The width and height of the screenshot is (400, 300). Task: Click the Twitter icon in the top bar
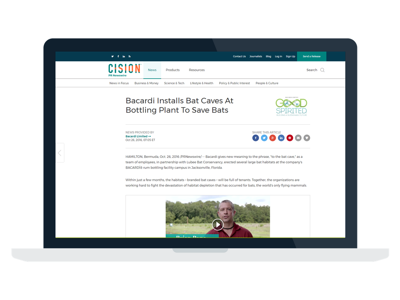coord(112,56)
